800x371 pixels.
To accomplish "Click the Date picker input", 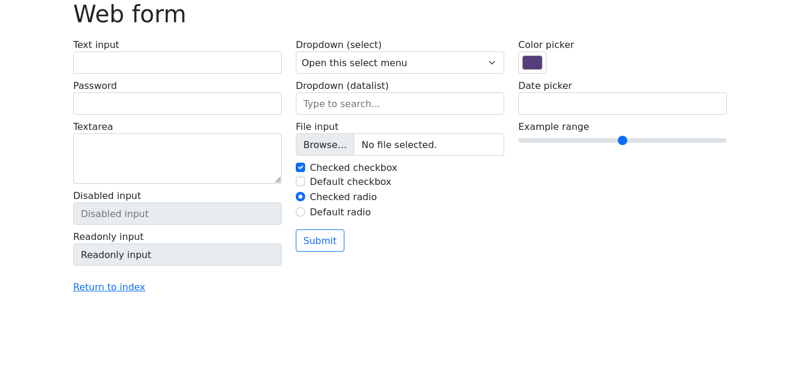I will 622,104.
